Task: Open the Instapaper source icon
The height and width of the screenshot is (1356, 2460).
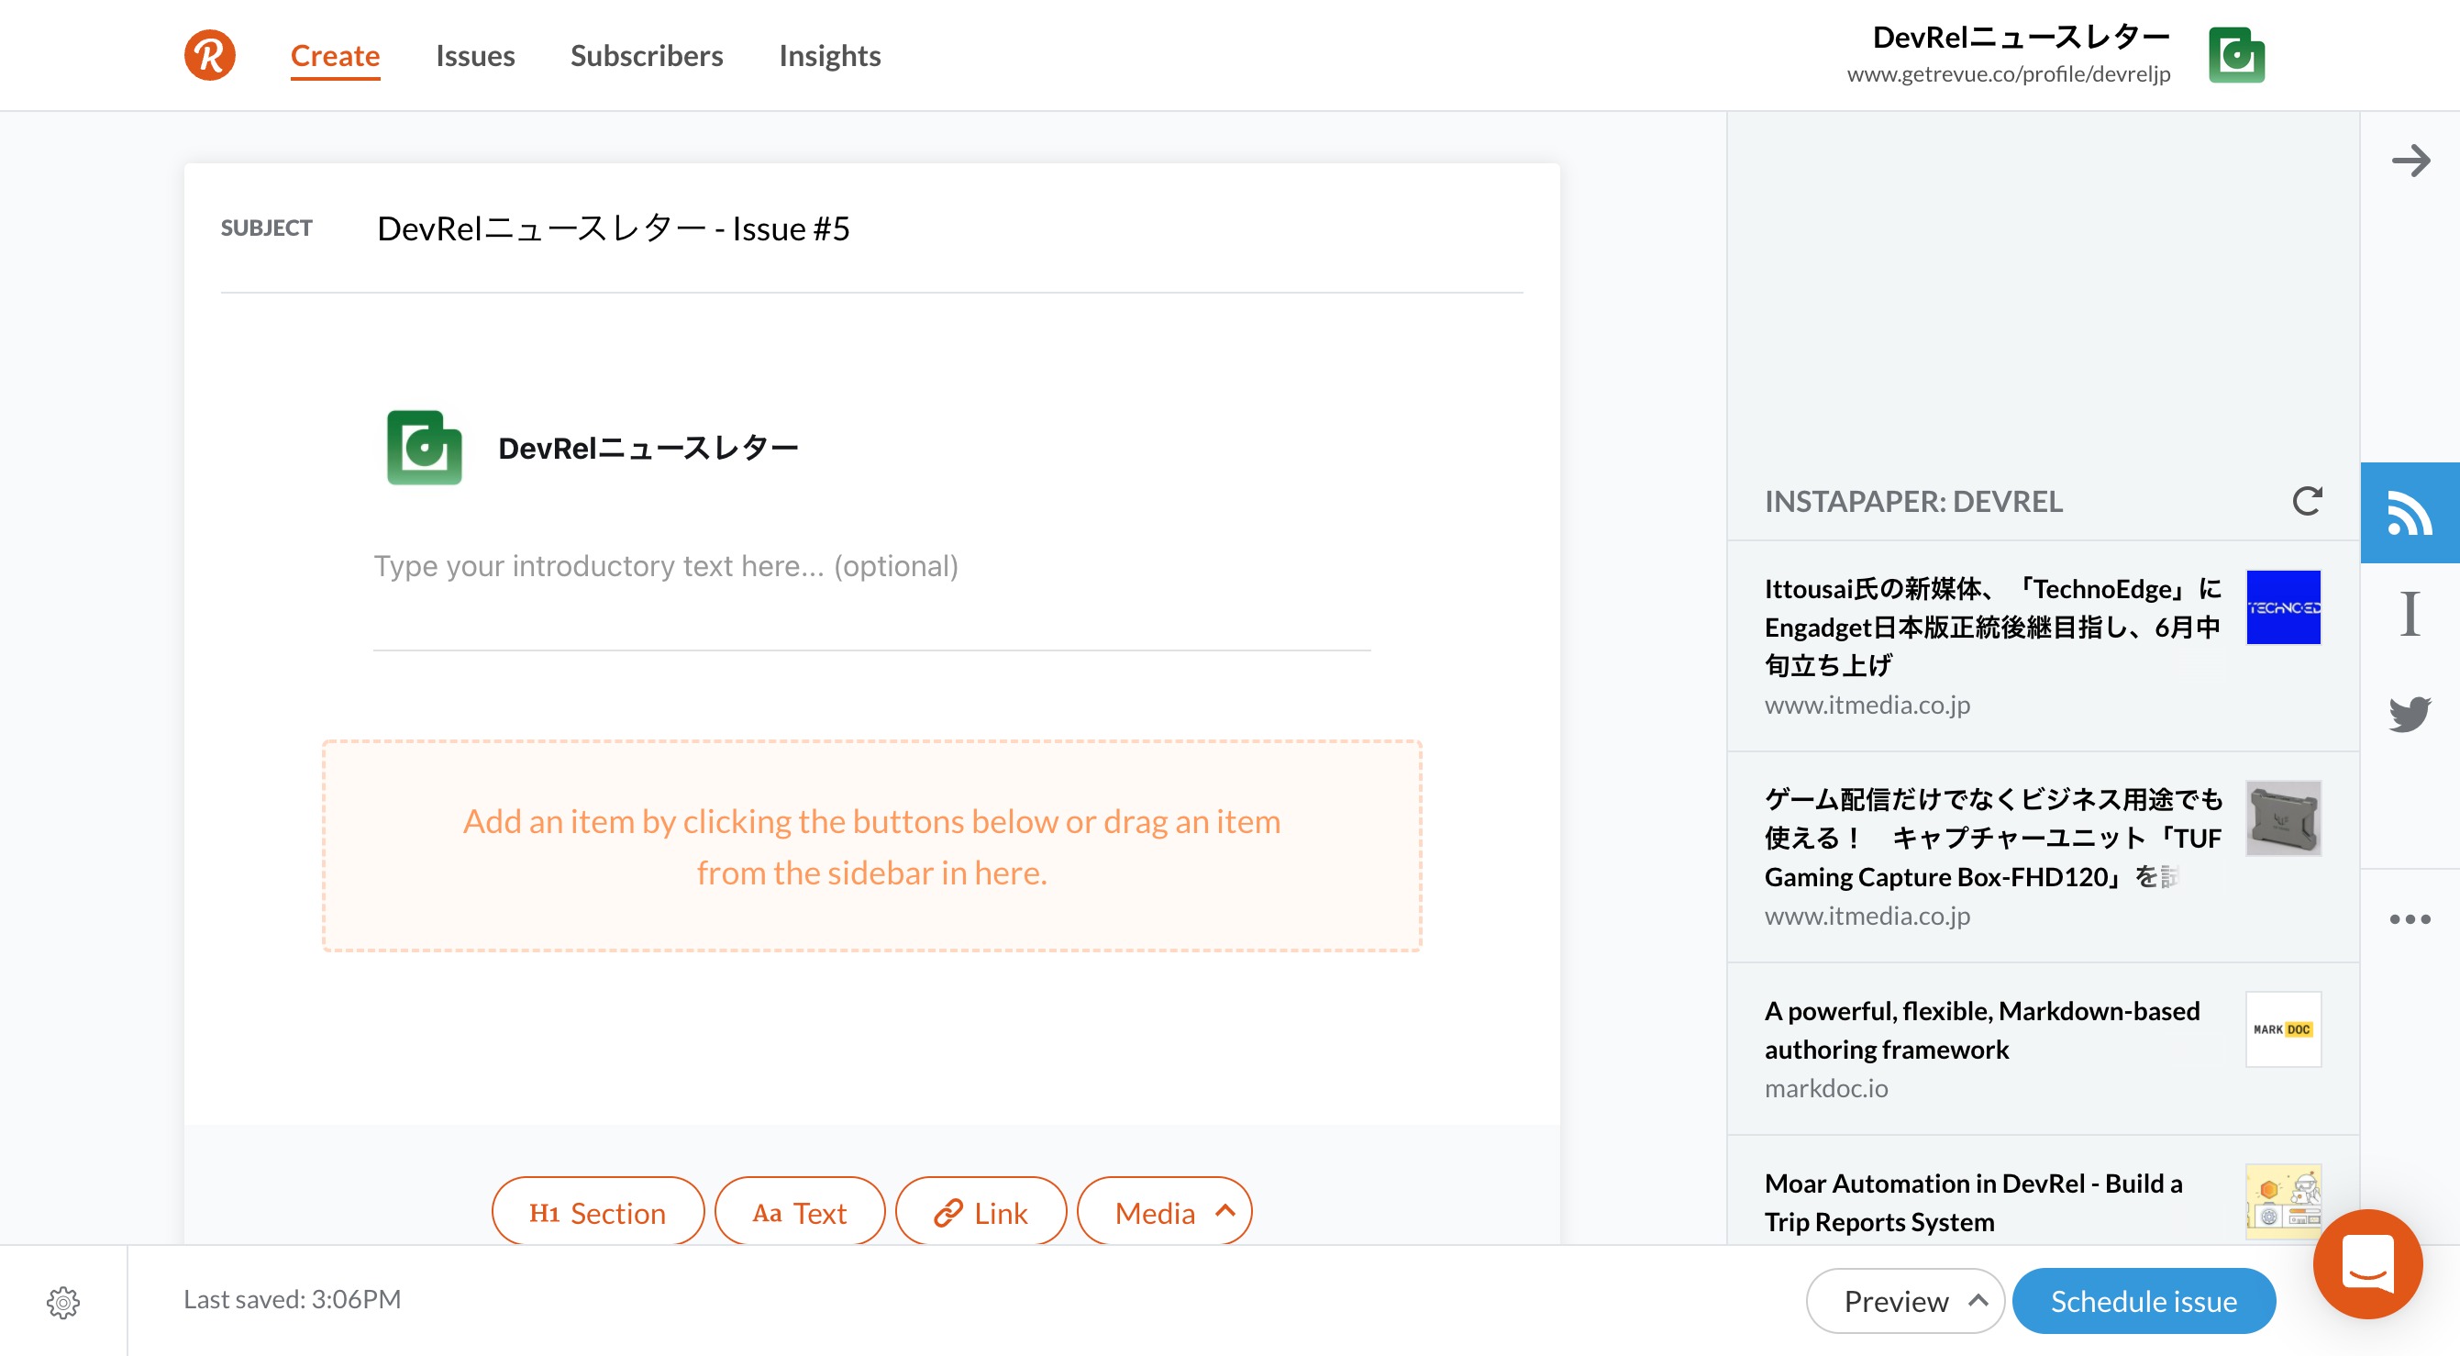Action: click(x=2410, y=613)
